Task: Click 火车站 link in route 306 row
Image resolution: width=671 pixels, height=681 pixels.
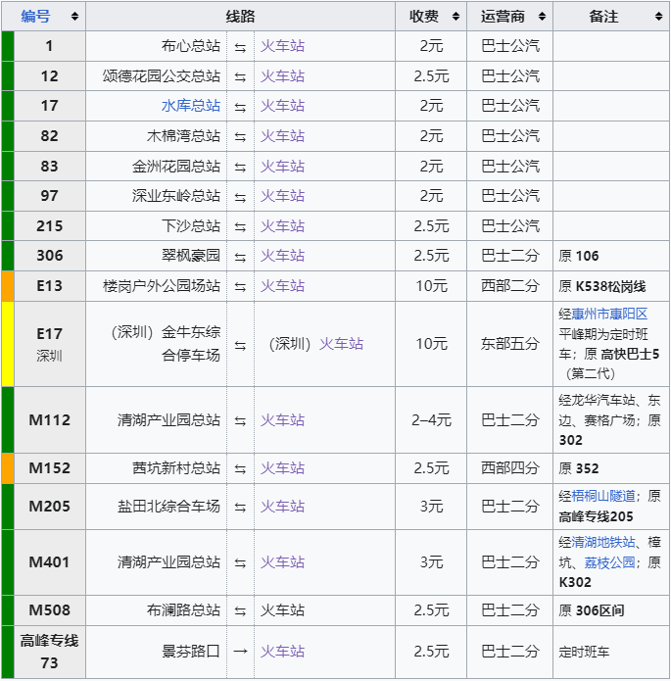Action: pyautogui.click(x=282, y=256)
